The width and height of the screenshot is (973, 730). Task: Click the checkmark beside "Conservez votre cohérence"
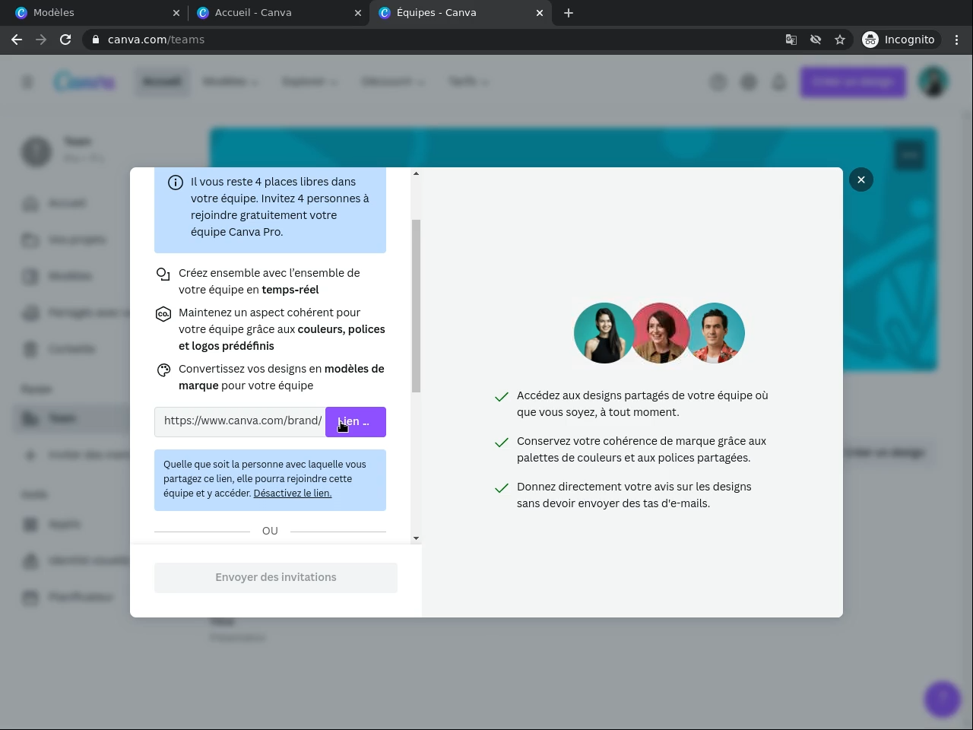[x=502, y=443]
